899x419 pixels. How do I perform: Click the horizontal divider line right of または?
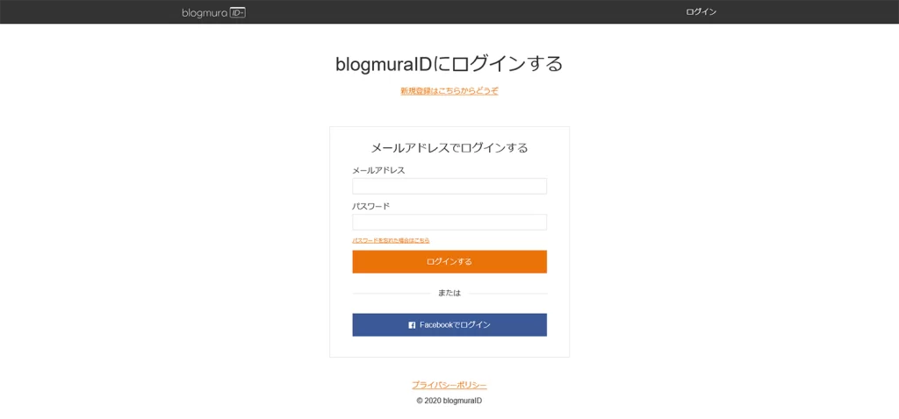[508, 294]
